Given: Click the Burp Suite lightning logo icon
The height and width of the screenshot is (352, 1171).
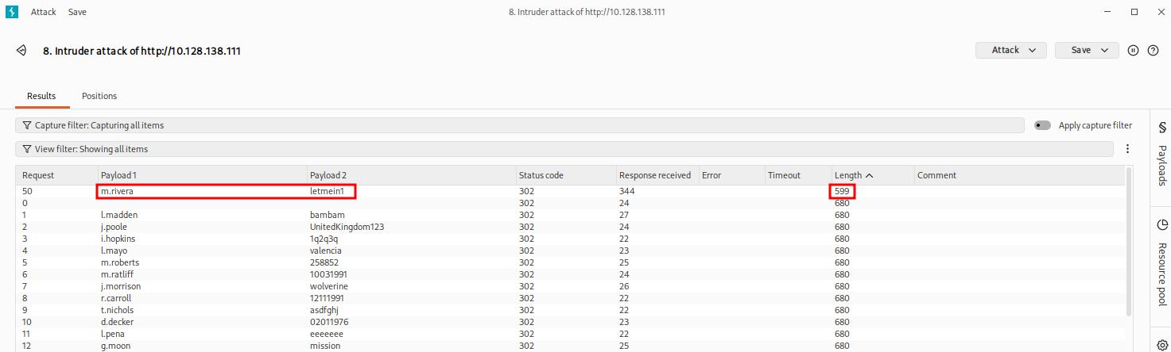Looking at the screenshot, I should (x=12, y=12).
